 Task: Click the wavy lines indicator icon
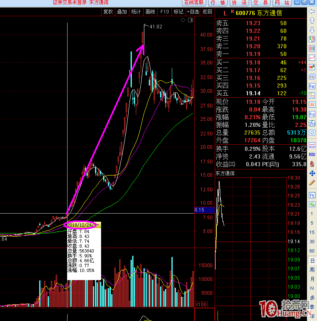click(312, 145)
